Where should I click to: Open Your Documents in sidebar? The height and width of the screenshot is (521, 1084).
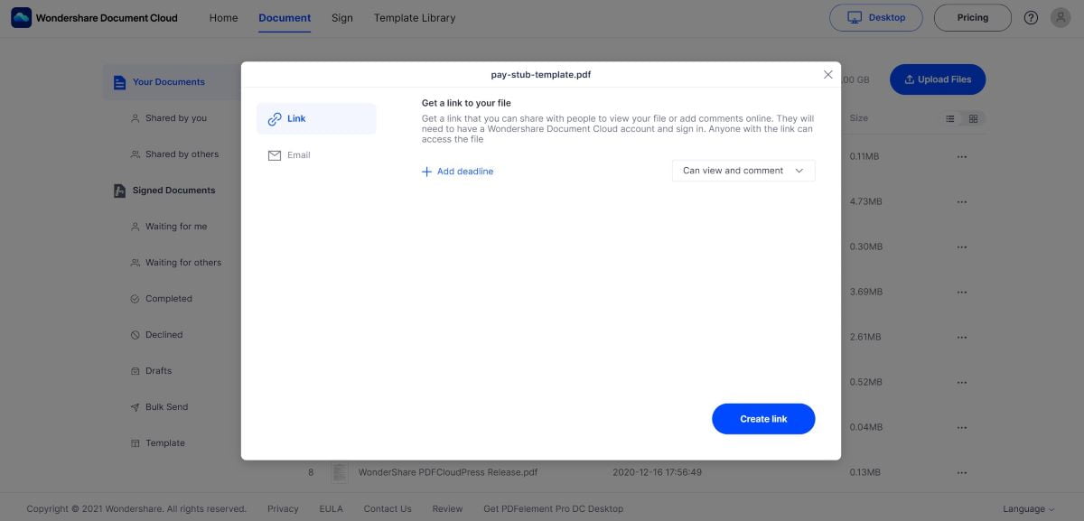[168, 82]
